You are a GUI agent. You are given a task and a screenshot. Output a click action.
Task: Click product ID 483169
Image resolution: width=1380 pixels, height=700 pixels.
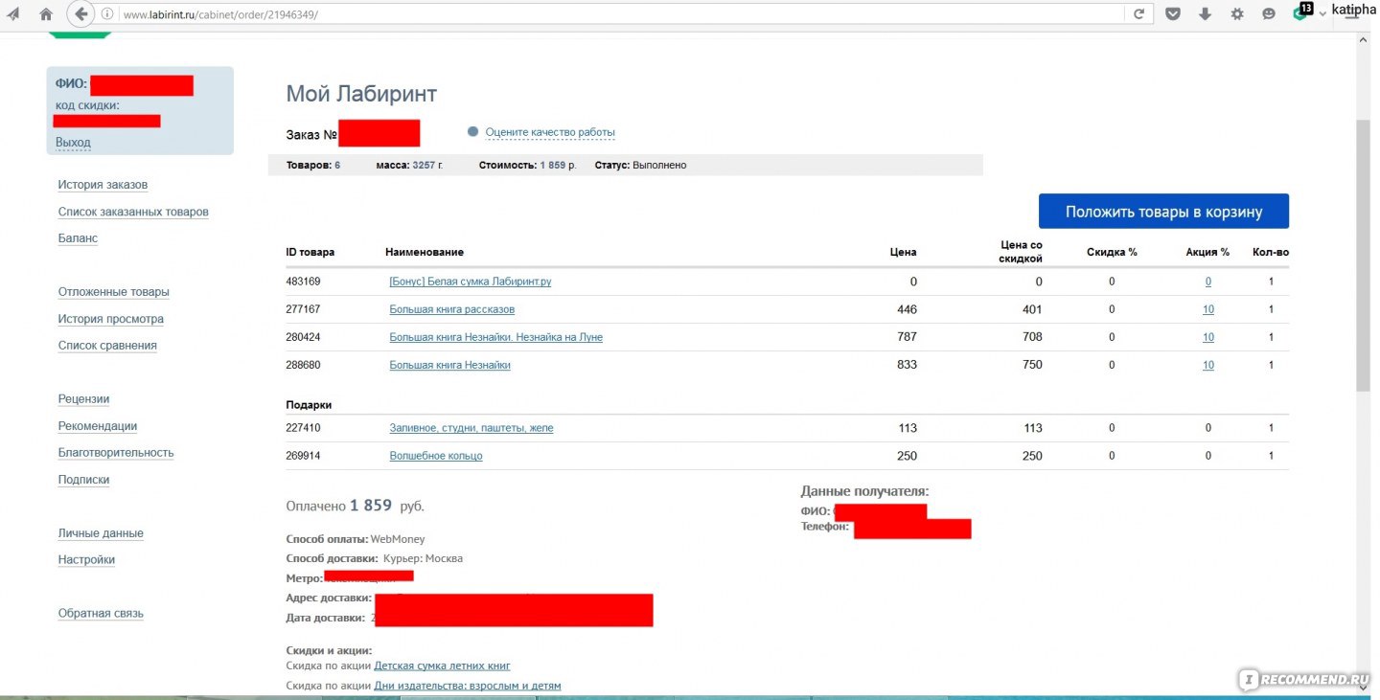(x=303, y=282)
